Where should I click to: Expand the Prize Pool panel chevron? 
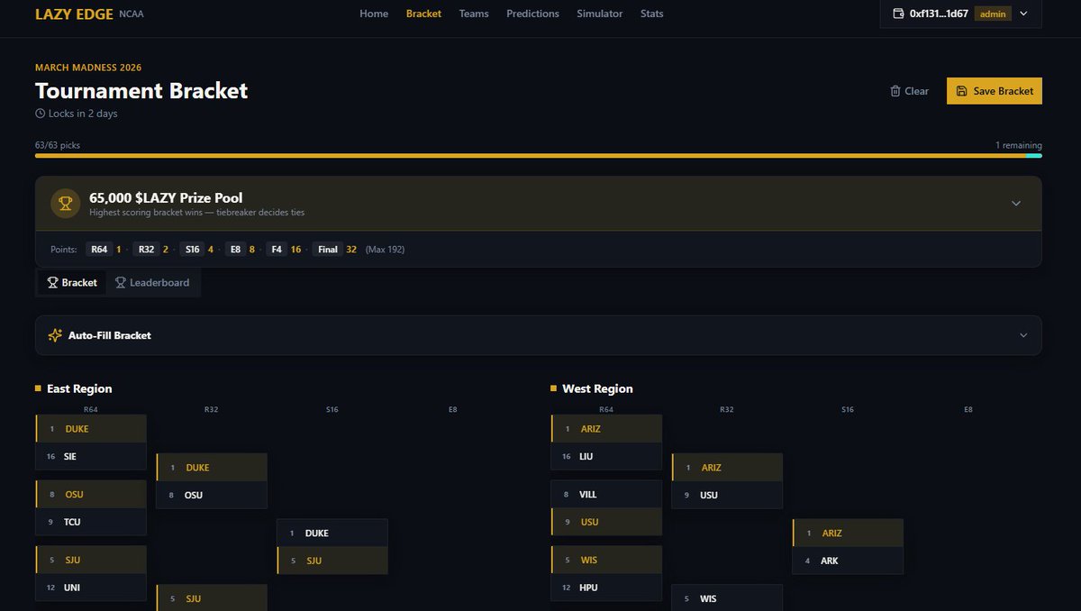coord(1016,204)
